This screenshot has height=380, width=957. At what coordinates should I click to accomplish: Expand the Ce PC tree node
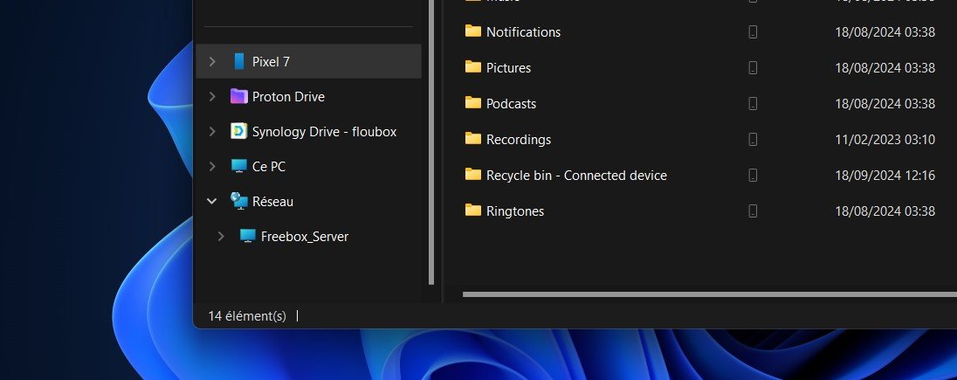[x=212, y=166]
